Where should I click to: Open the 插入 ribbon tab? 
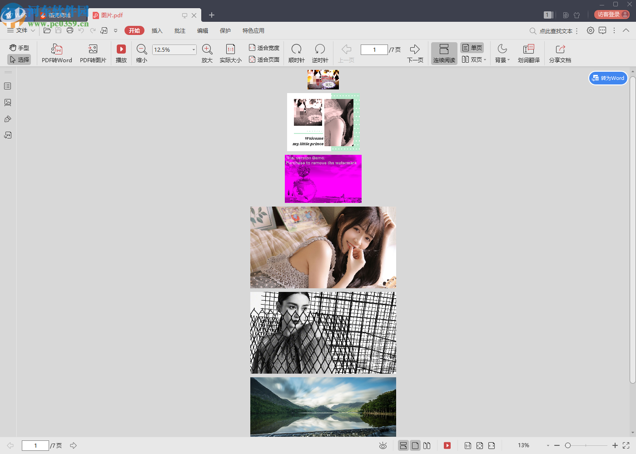click(x=157, y=31)
